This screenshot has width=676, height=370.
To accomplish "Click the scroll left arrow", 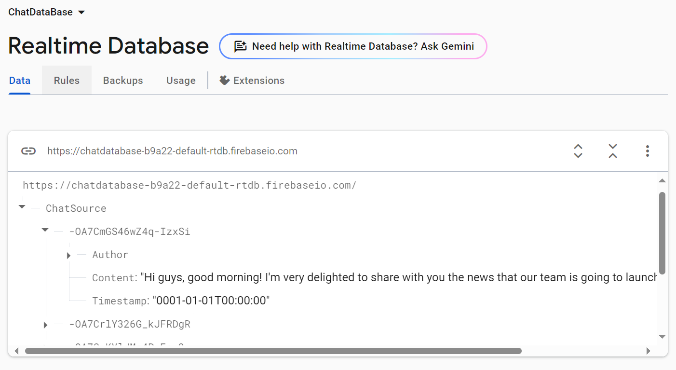I will [x=17, y=351].
